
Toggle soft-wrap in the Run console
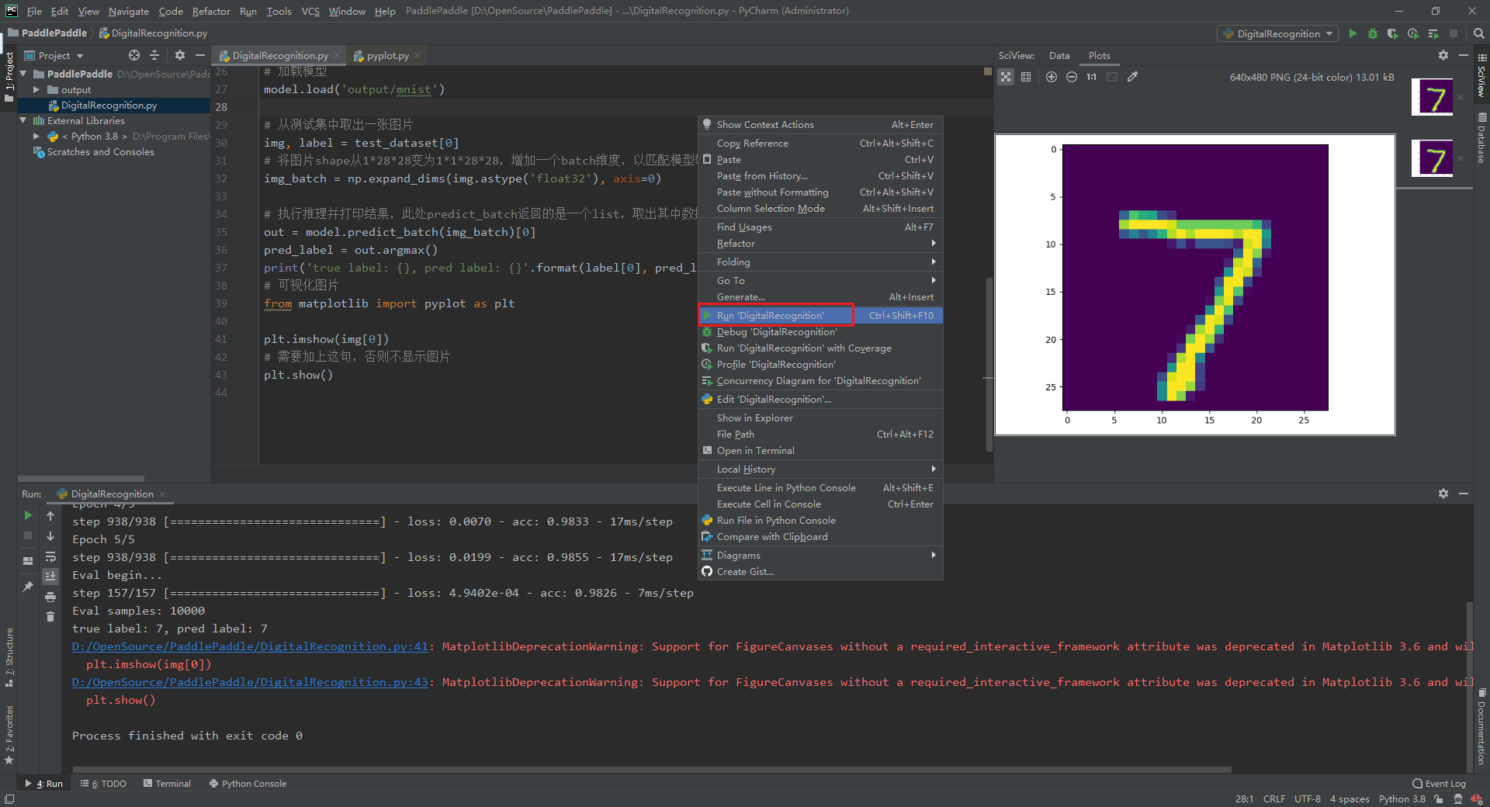[50, 556]
